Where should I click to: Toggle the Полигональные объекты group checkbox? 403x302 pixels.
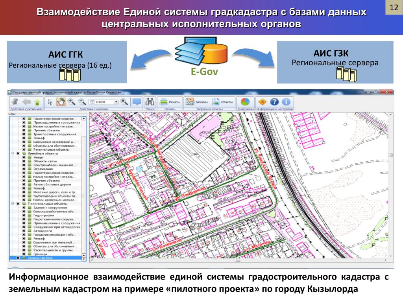click(18, 204)
